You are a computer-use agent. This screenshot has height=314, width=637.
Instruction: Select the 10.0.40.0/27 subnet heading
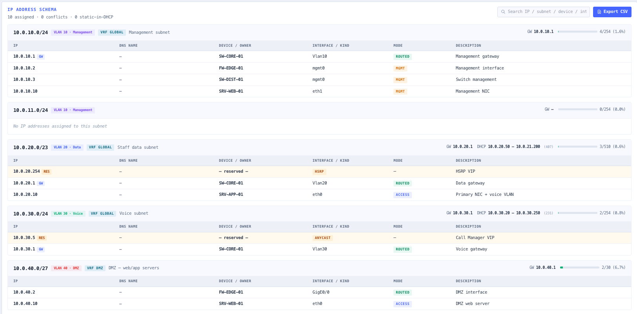coord(31,268)
